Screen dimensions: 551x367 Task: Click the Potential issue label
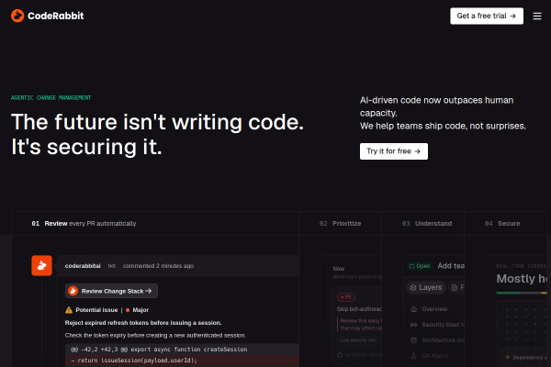[96, 310]
